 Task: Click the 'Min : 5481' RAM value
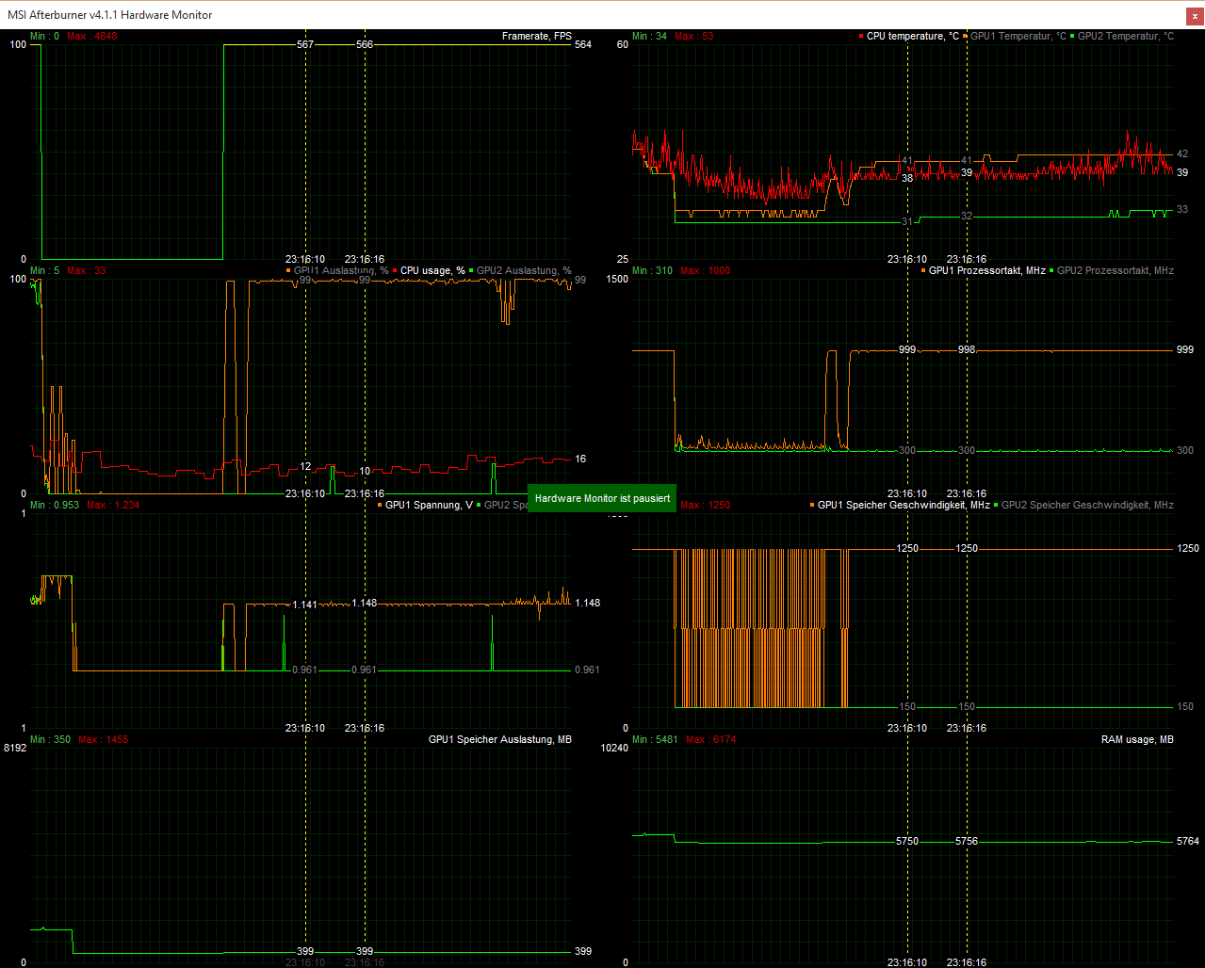tap(655, 739)
